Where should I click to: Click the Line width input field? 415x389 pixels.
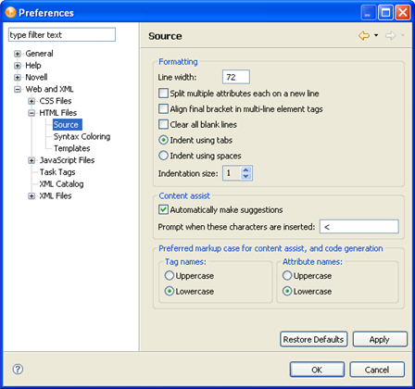click(236, 77)
